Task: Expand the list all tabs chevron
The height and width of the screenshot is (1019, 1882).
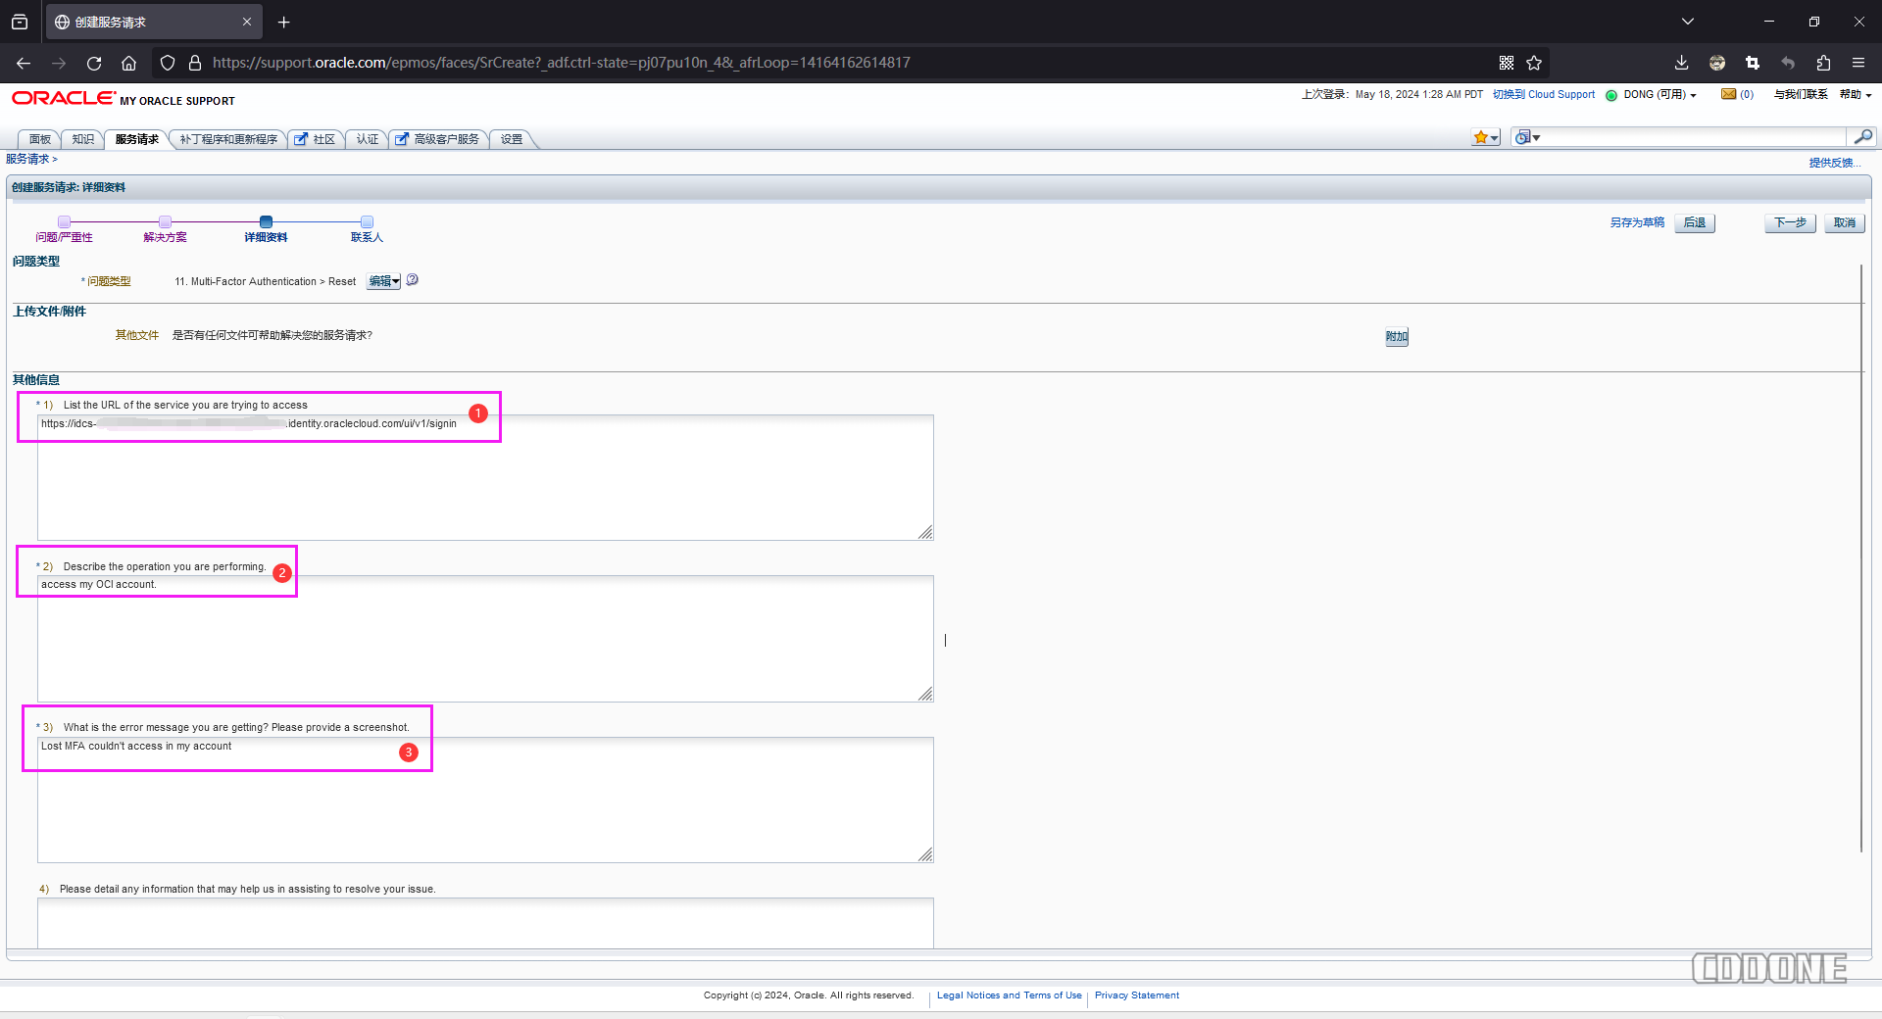Action: [1688, 22]
